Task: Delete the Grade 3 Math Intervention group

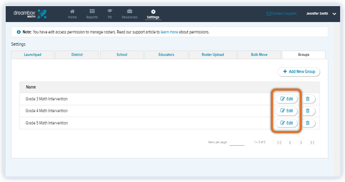Action: click(308, 99)
